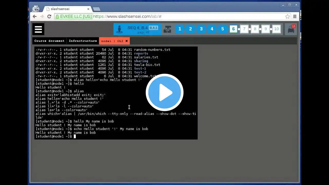Viewport: 329px width, 185px height.
Task: Switch to the Infrastructure tab
Action: pyautogui.click(x=83, y=41)
